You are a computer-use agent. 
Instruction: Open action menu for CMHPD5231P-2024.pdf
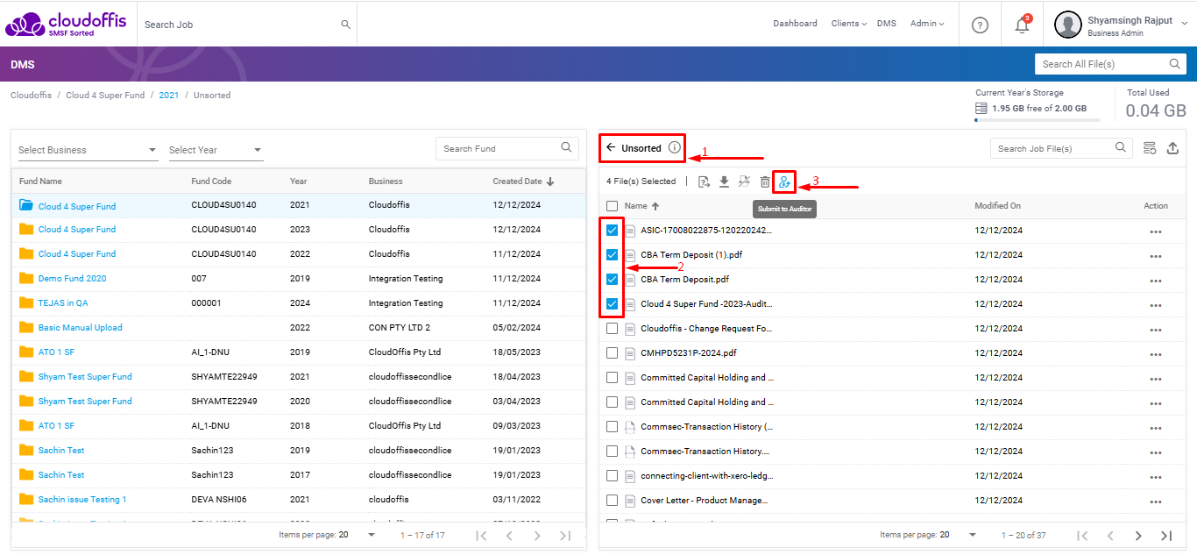(1156, 354)
